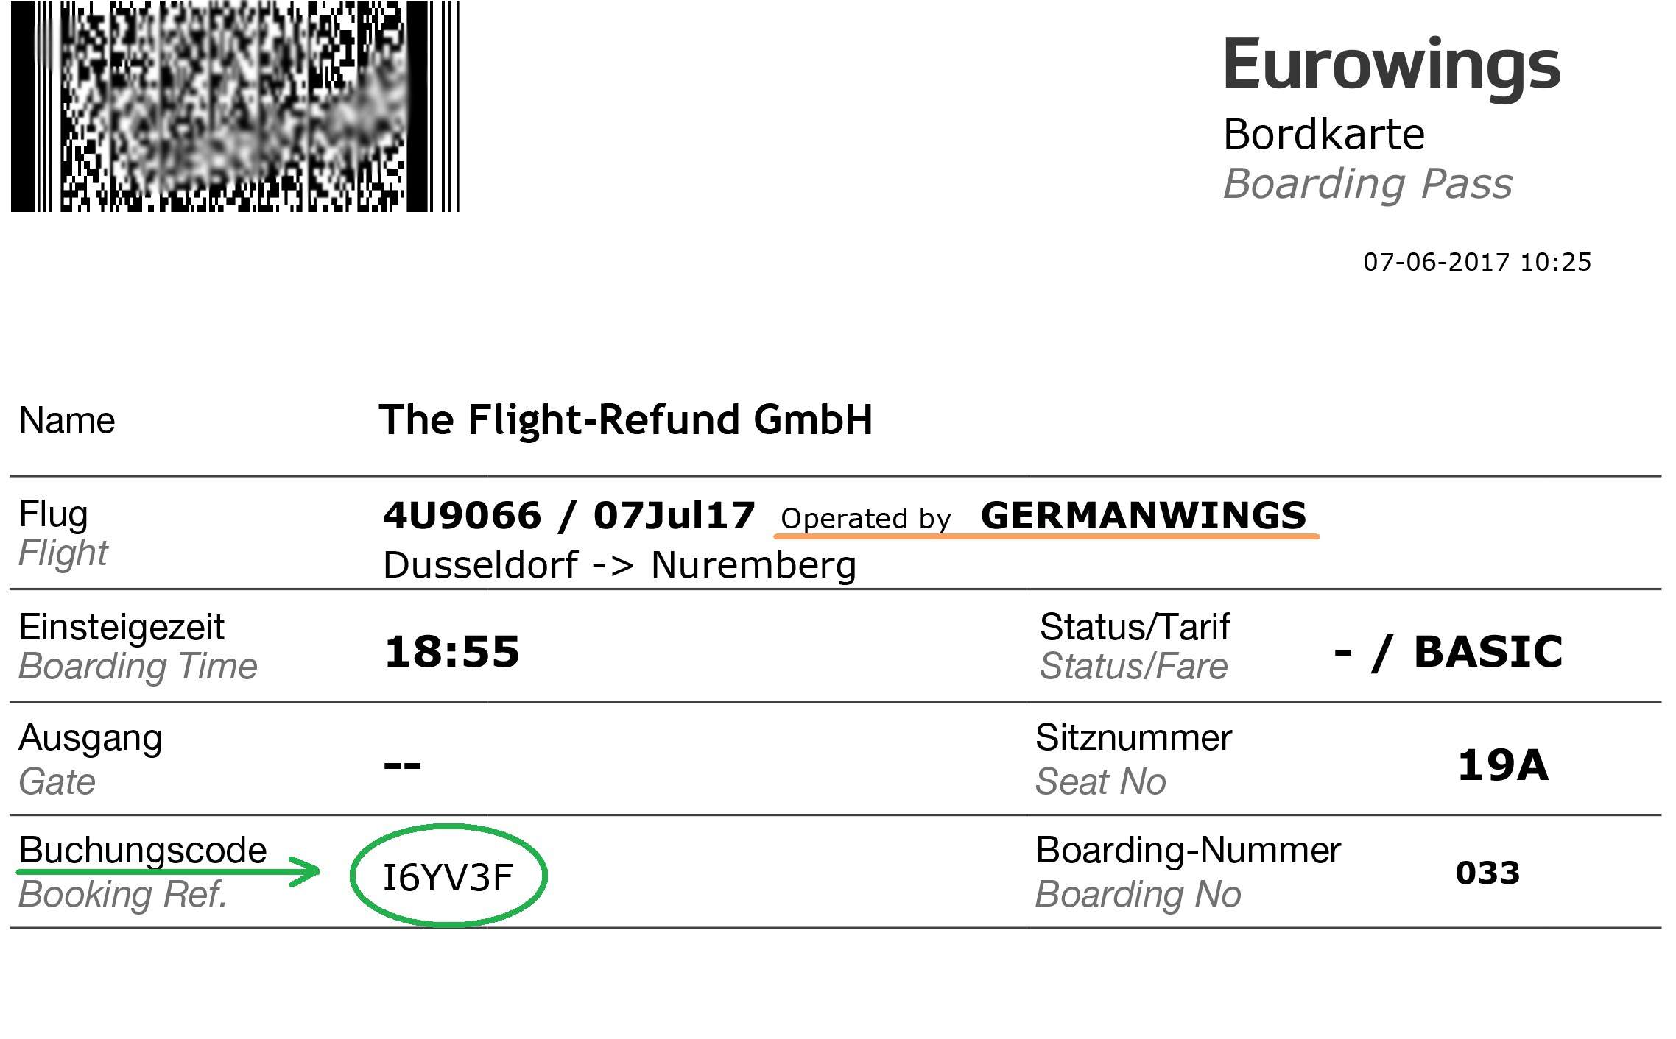Click the circled booking code I6YV3F
1676x1039 pixels.
[x=448, y=876]
